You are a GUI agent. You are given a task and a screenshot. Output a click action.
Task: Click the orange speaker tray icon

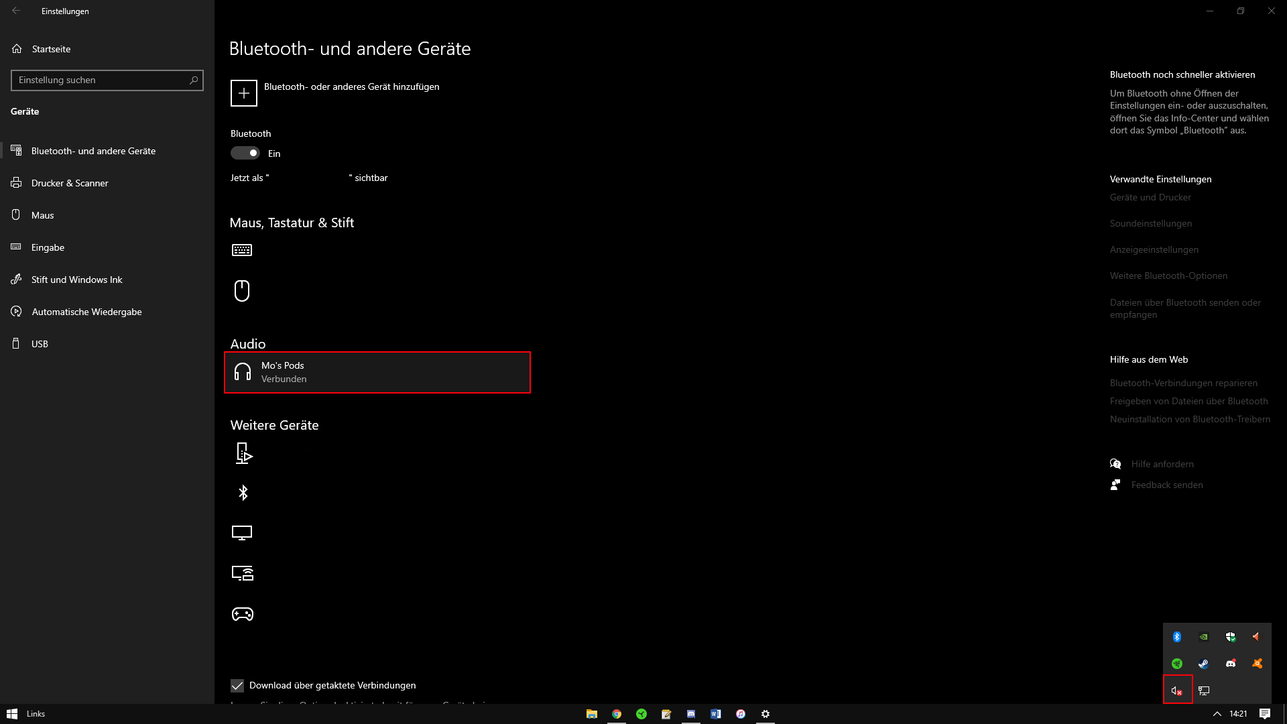(x=1257, y=637)
